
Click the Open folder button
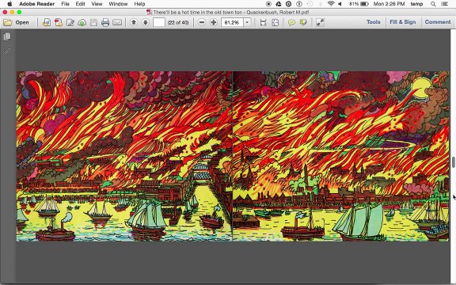tap(17, 22)
